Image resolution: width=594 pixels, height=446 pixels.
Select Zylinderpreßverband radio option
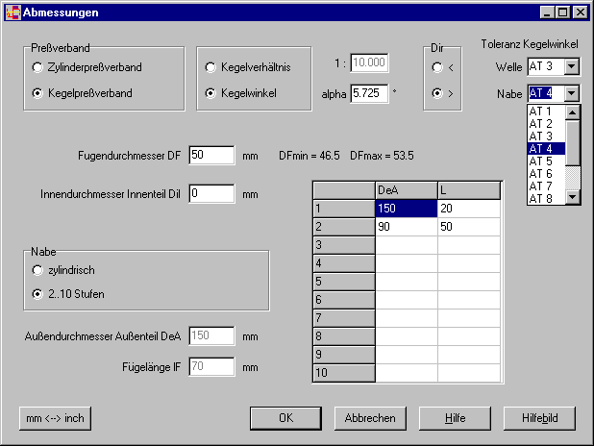(37, 68)
